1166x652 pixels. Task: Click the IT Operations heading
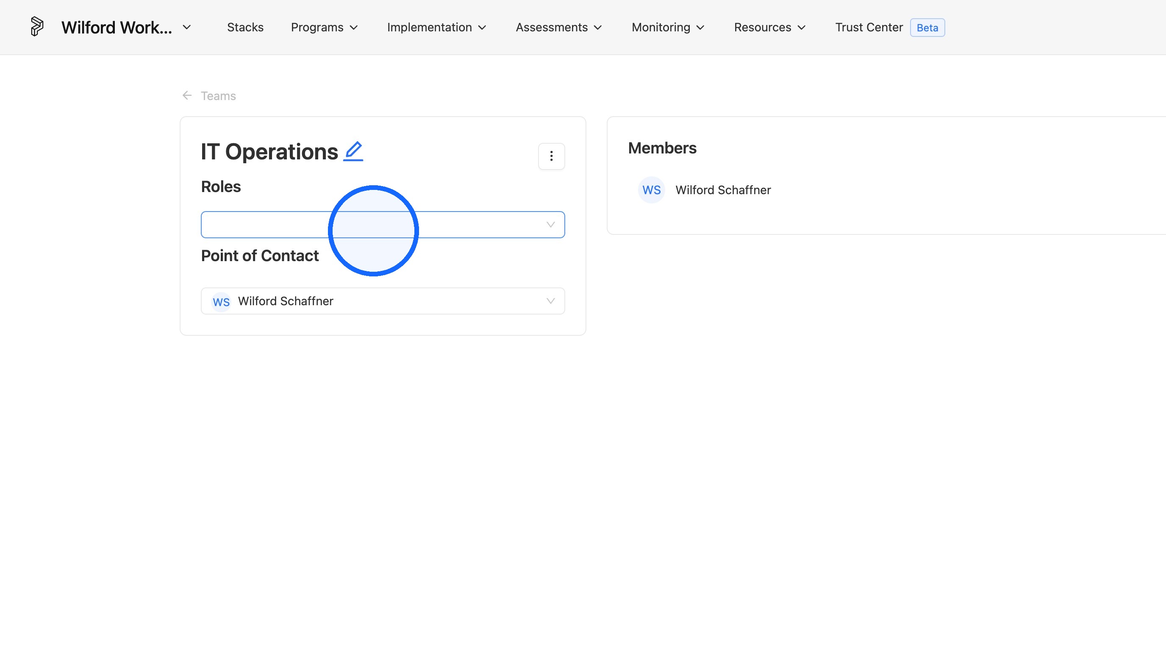(269, 152)
